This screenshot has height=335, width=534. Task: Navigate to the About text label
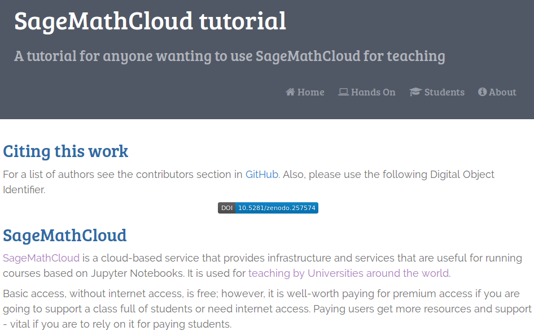click(x=502, y=92)
